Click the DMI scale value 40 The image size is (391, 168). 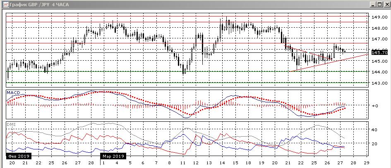(x=374, y=130)
